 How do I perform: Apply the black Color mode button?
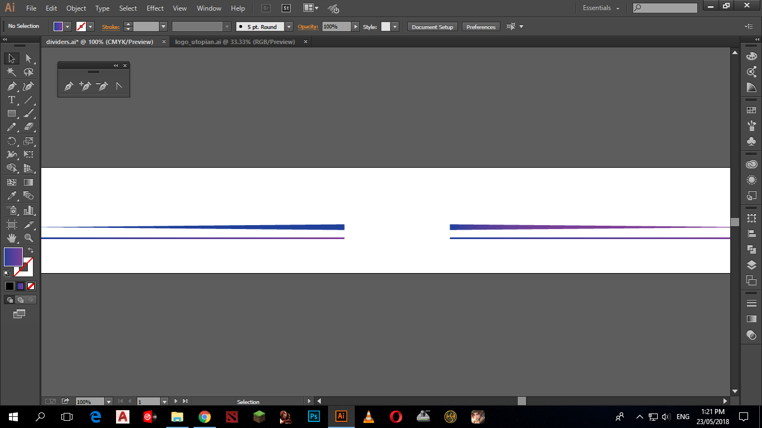[9, 286]
